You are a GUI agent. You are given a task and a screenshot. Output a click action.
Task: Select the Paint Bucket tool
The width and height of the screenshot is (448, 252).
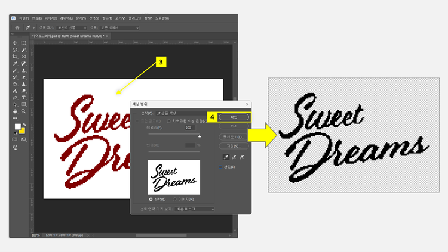point(15,84)
